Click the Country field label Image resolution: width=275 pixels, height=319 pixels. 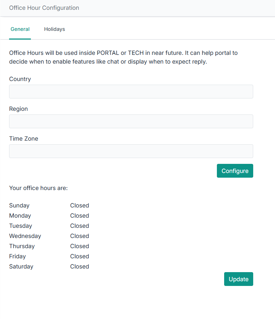tap(20, 79)
